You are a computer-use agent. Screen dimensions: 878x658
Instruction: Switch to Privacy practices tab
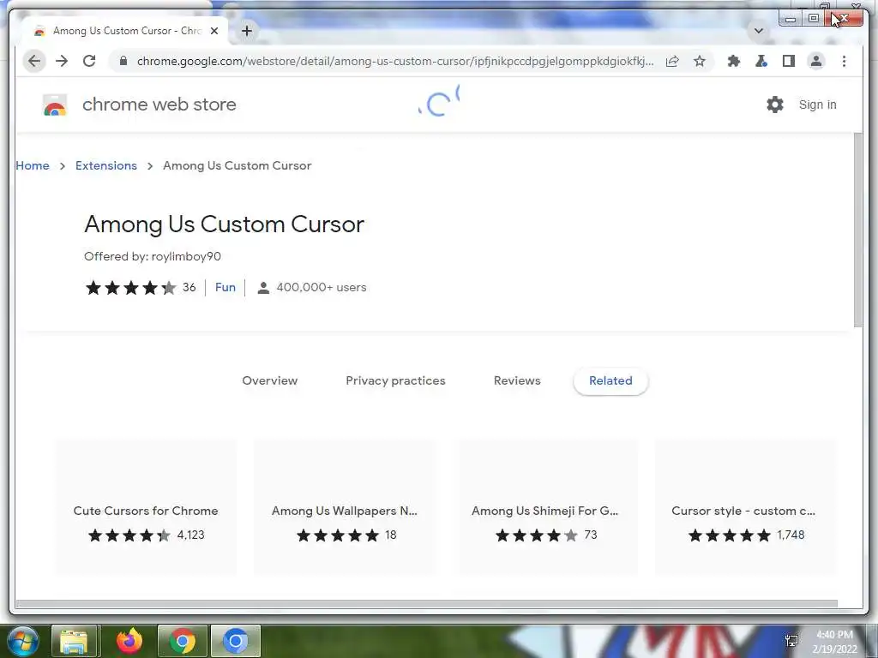[395, 380]
